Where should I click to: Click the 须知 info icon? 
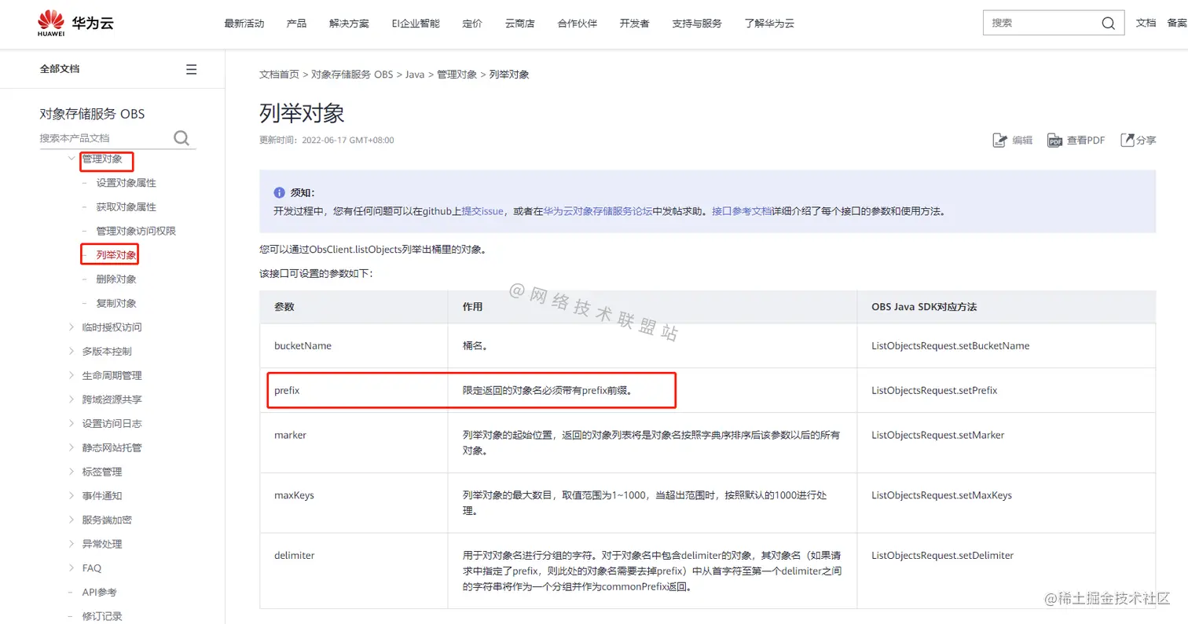point(279,192)
